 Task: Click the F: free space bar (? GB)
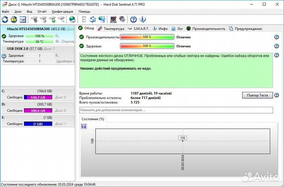point(38,124)
